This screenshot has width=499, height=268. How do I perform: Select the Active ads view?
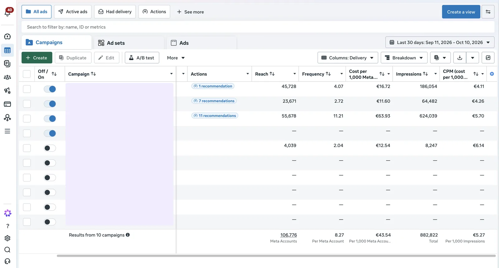[x=73, y=12]
